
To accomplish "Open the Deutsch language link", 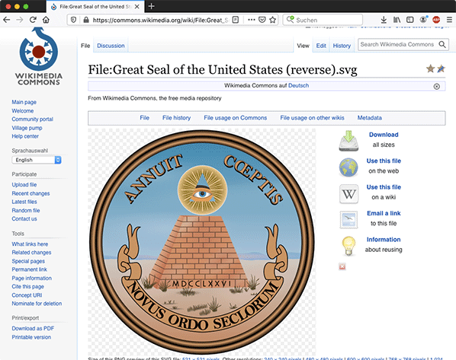I will (x=298, y=85).
